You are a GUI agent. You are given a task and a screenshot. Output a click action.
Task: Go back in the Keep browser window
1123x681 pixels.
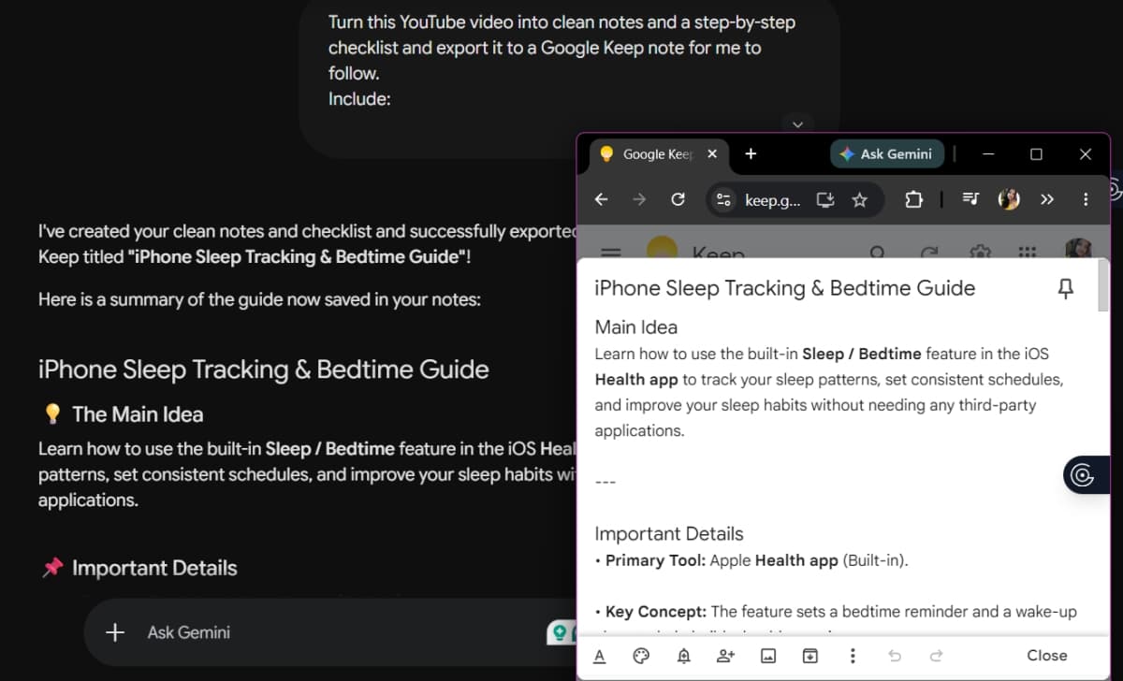click(602, 199)
